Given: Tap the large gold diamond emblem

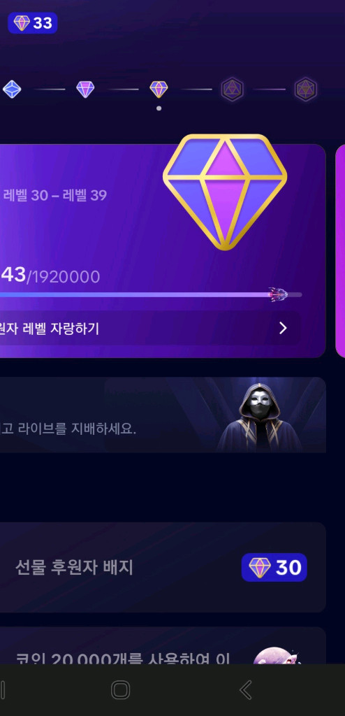Looking at the screenshot, I should click(225, 192).
